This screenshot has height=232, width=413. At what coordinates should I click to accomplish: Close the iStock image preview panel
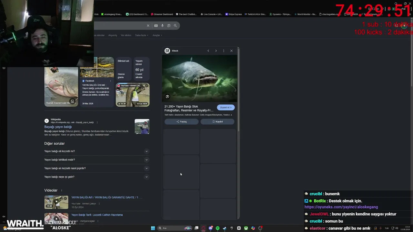click(x=231, y=51)
